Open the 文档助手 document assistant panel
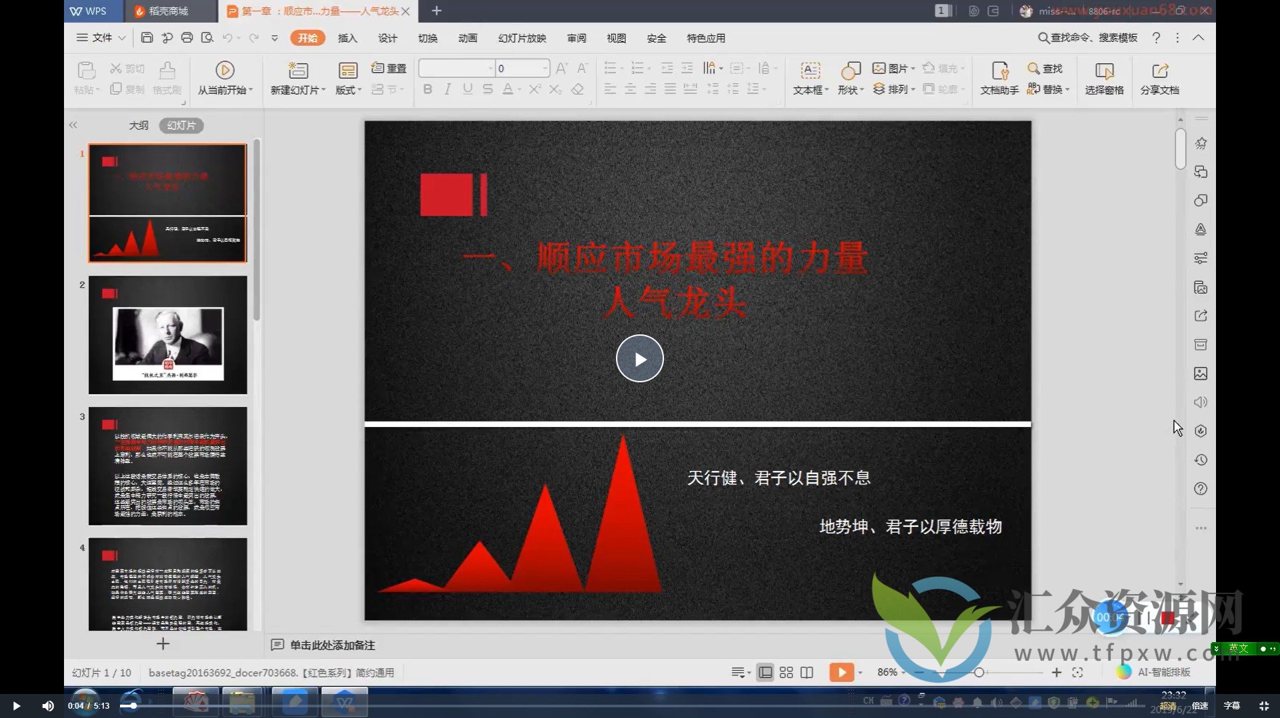 pyautogui.click(x=999, y=79)
